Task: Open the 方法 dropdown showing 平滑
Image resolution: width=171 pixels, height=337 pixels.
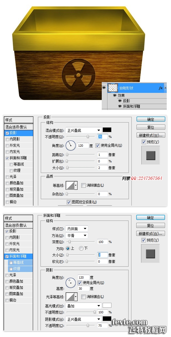Action: point(77,236)
